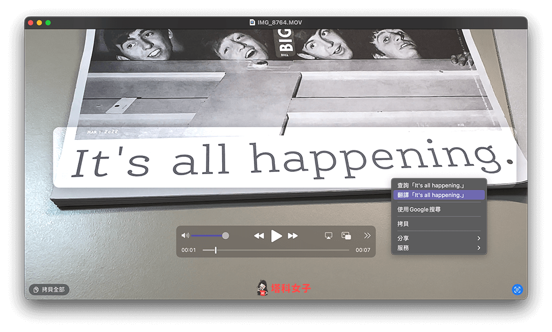Enable picture-in-picture mode
The image size is (552, 332).
[346, 236]
